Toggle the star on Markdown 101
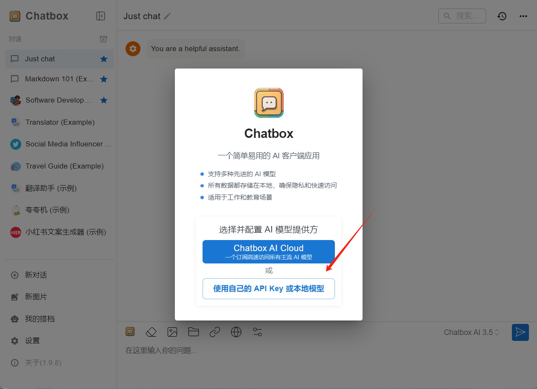The image size is (537, 389). click(x=103, y=79)
